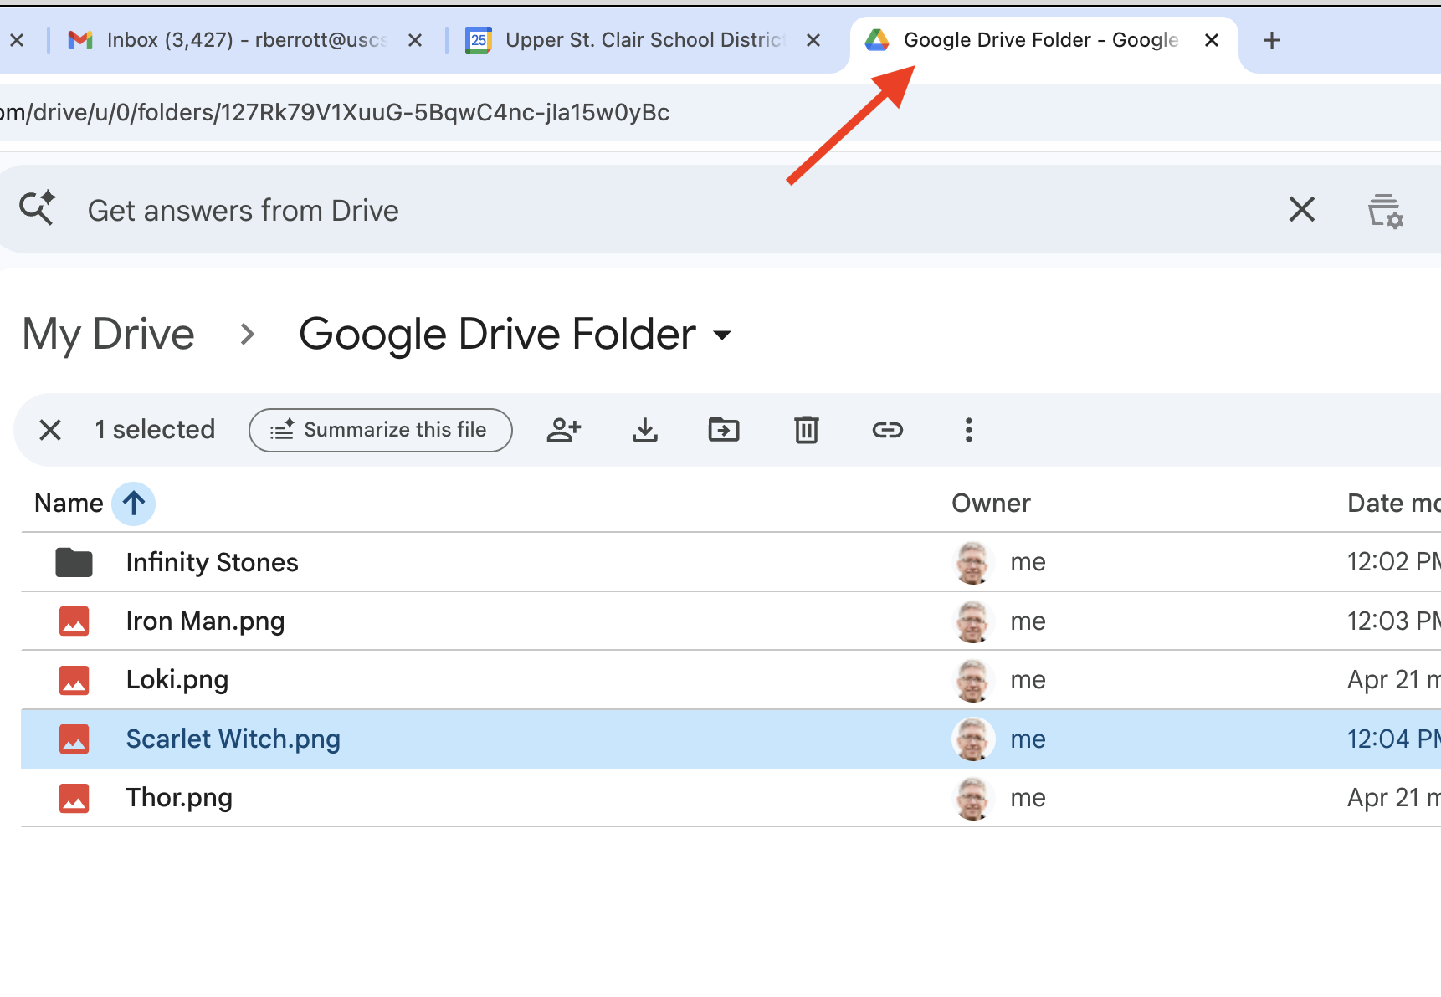
Task: Move selected file to trash
Action: coord(806,430)
